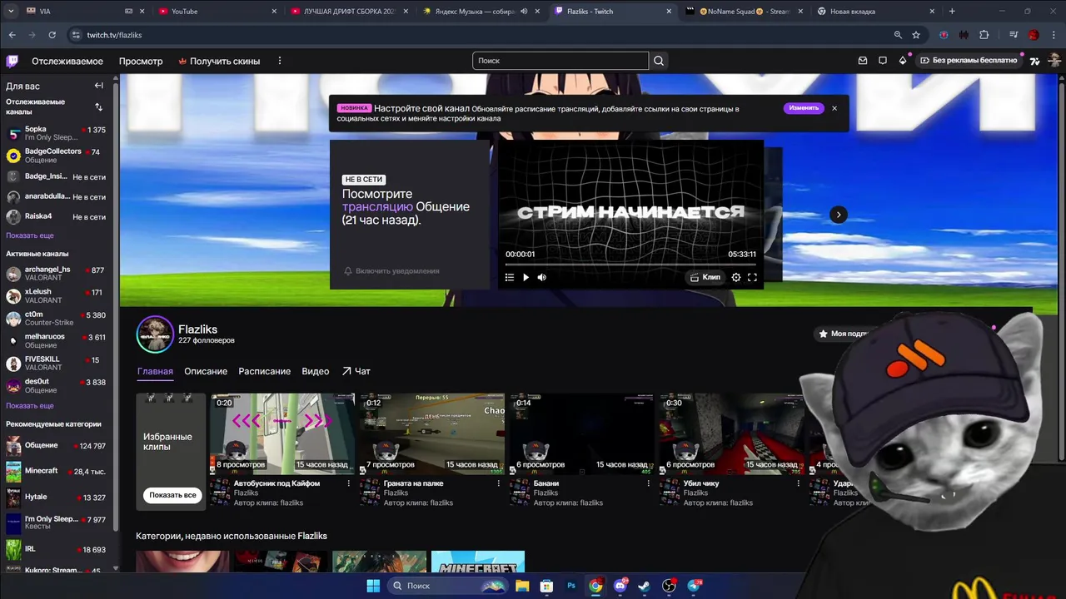Viewport: 1066px width, 599px height.
Task: Open Chrome media controls icon
Action: pyautogui.click(x=1014, y=35)
